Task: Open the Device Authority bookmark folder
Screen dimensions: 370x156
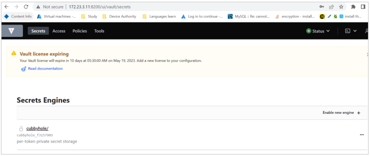Action: pyautogui.click(x=119, y=17)
